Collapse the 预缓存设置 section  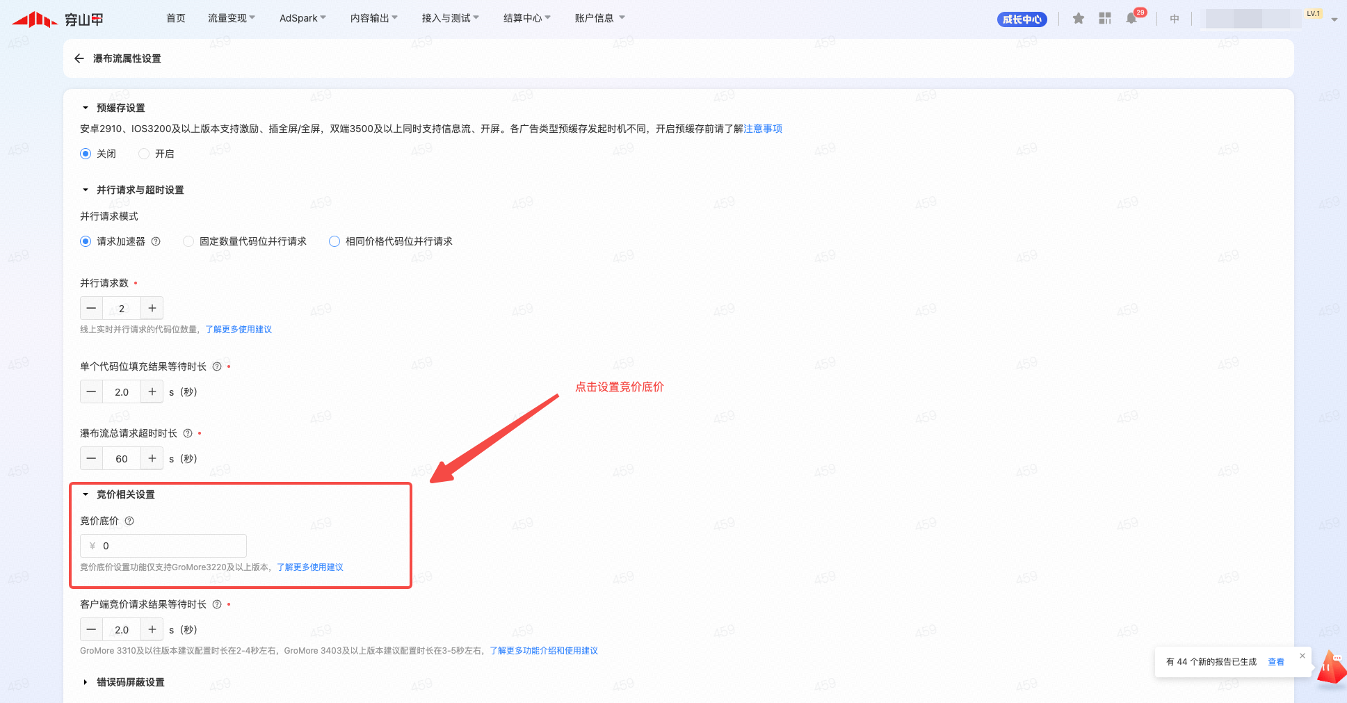86,108
